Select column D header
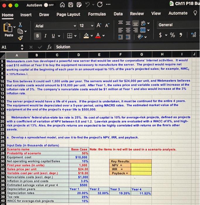Screen dimensions: 200x205 tap(79, 55)
